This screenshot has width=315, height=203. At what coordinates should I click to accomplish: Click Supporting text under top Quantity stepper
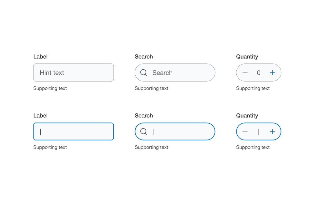[x=253, y=88]
